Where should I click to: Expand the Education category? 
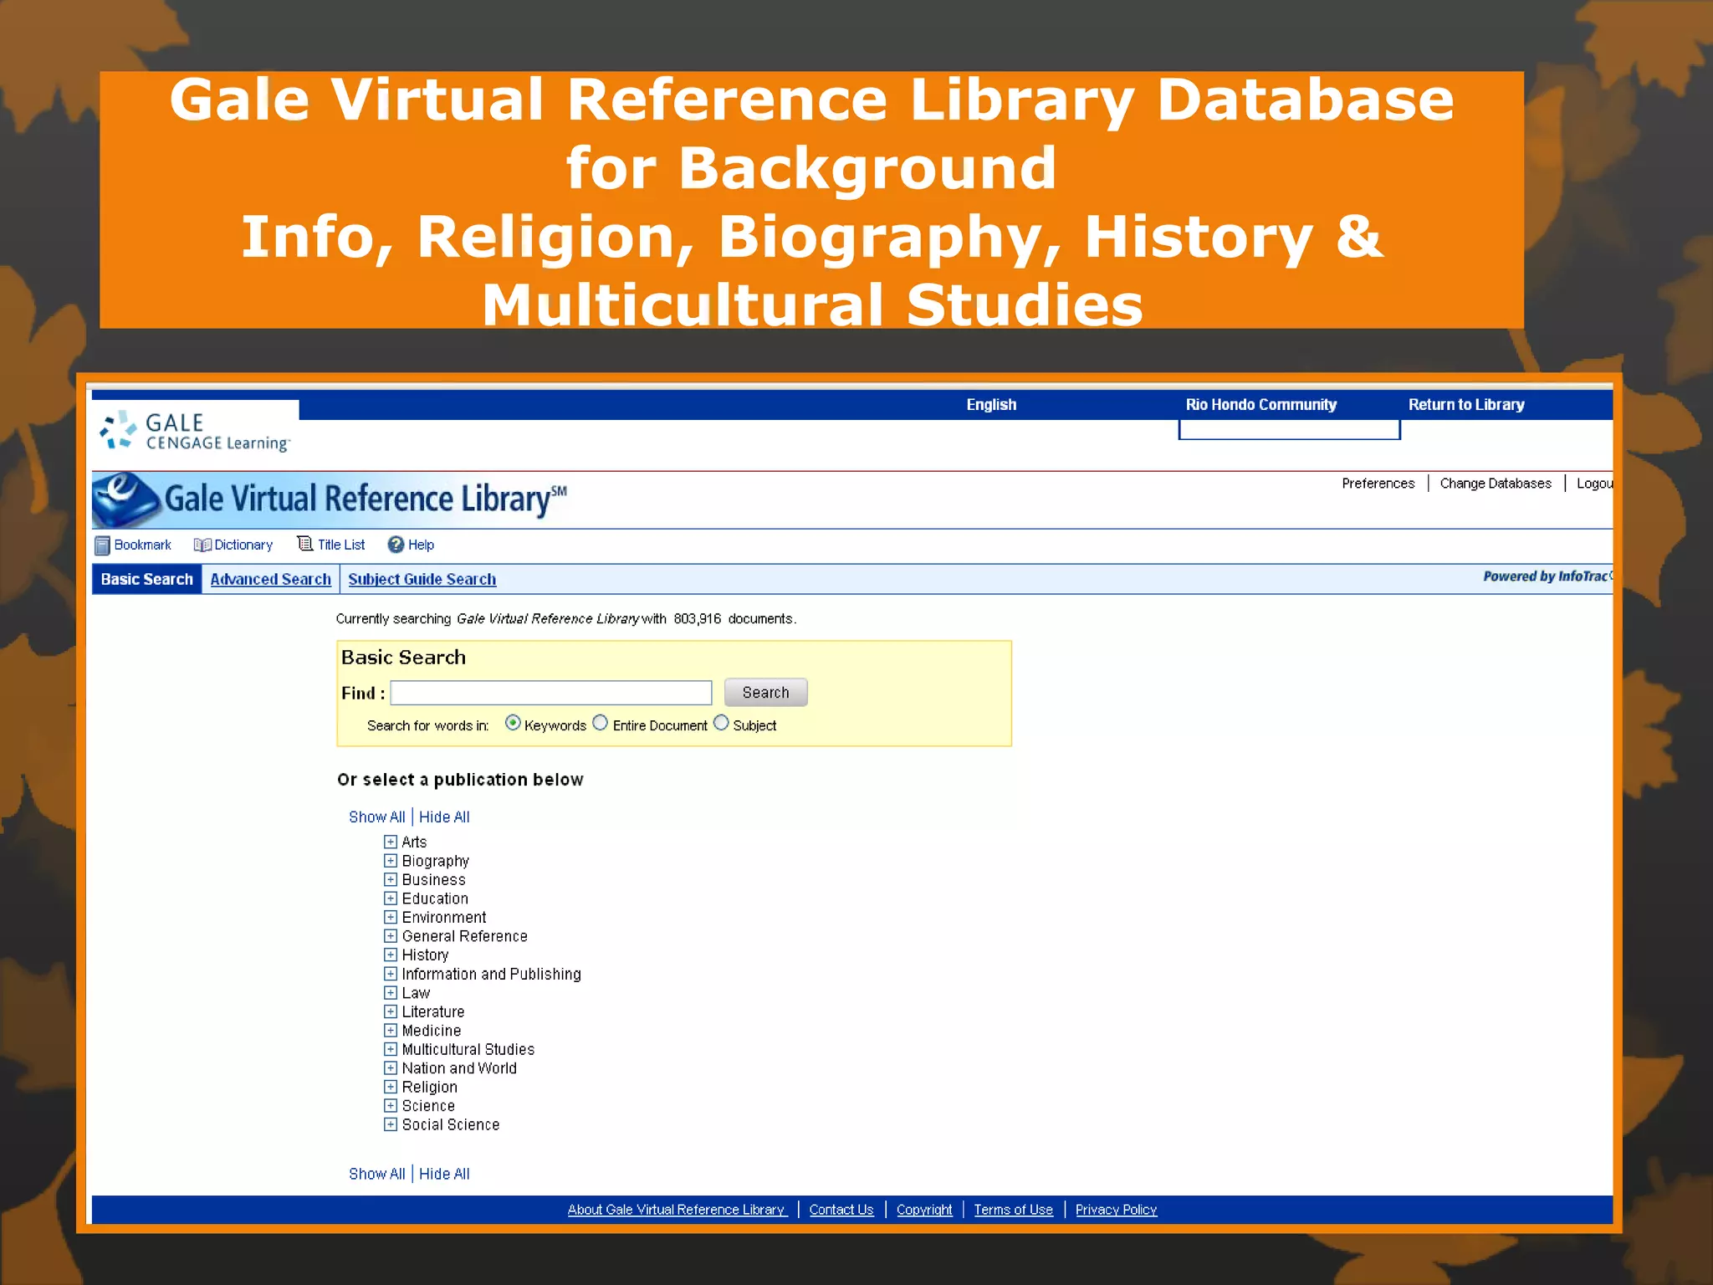391,898
